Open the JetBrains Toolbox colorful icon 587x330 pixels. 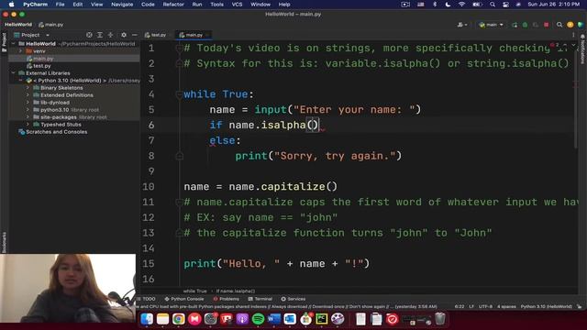581,25
